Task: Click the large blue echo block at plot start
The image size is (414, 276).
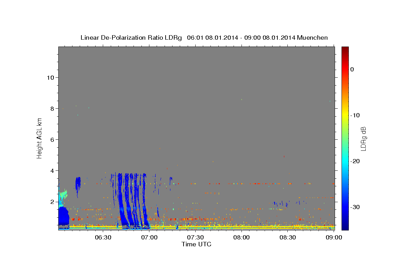Action: coord(63,217)
